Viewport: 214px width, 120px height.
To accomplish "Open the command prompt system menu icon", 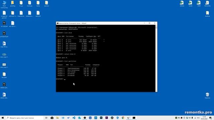I will pyautogui.click(x=58, y=23).
